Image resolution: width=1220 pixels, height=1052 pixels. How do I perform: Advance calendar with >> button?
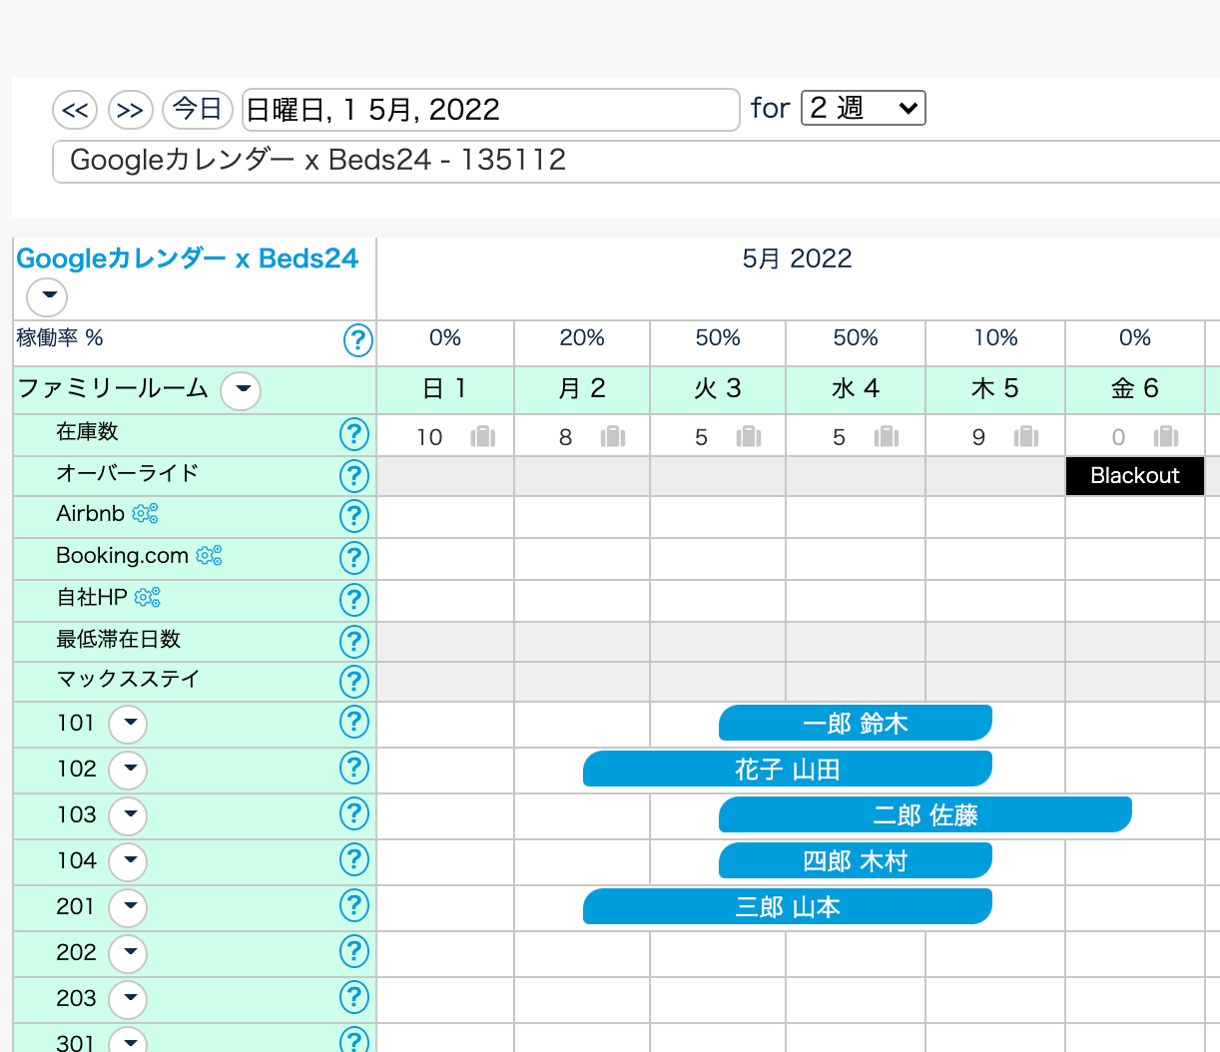pyautogui.click(x=130, y=110)
